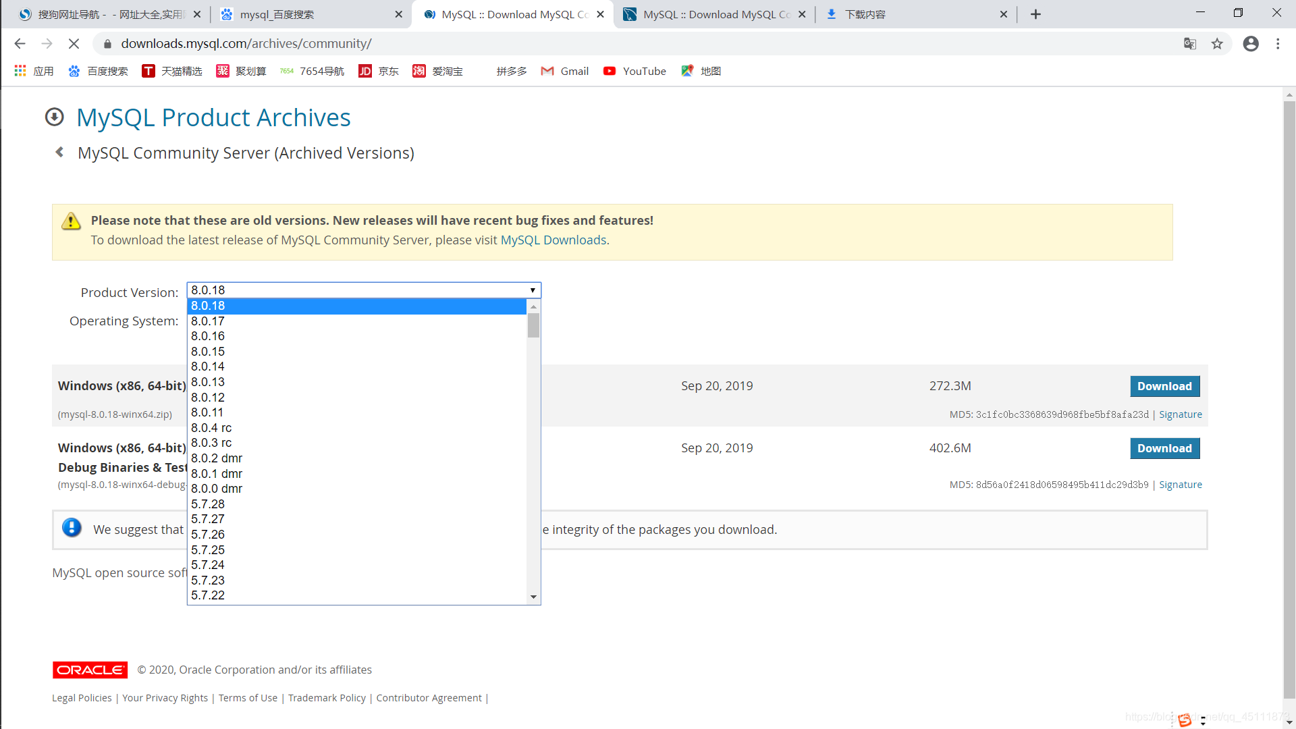This screenshot has height=729, width=1296.
Task: Open the user profile avatar icon
Action: click(x=1251, y=44)
